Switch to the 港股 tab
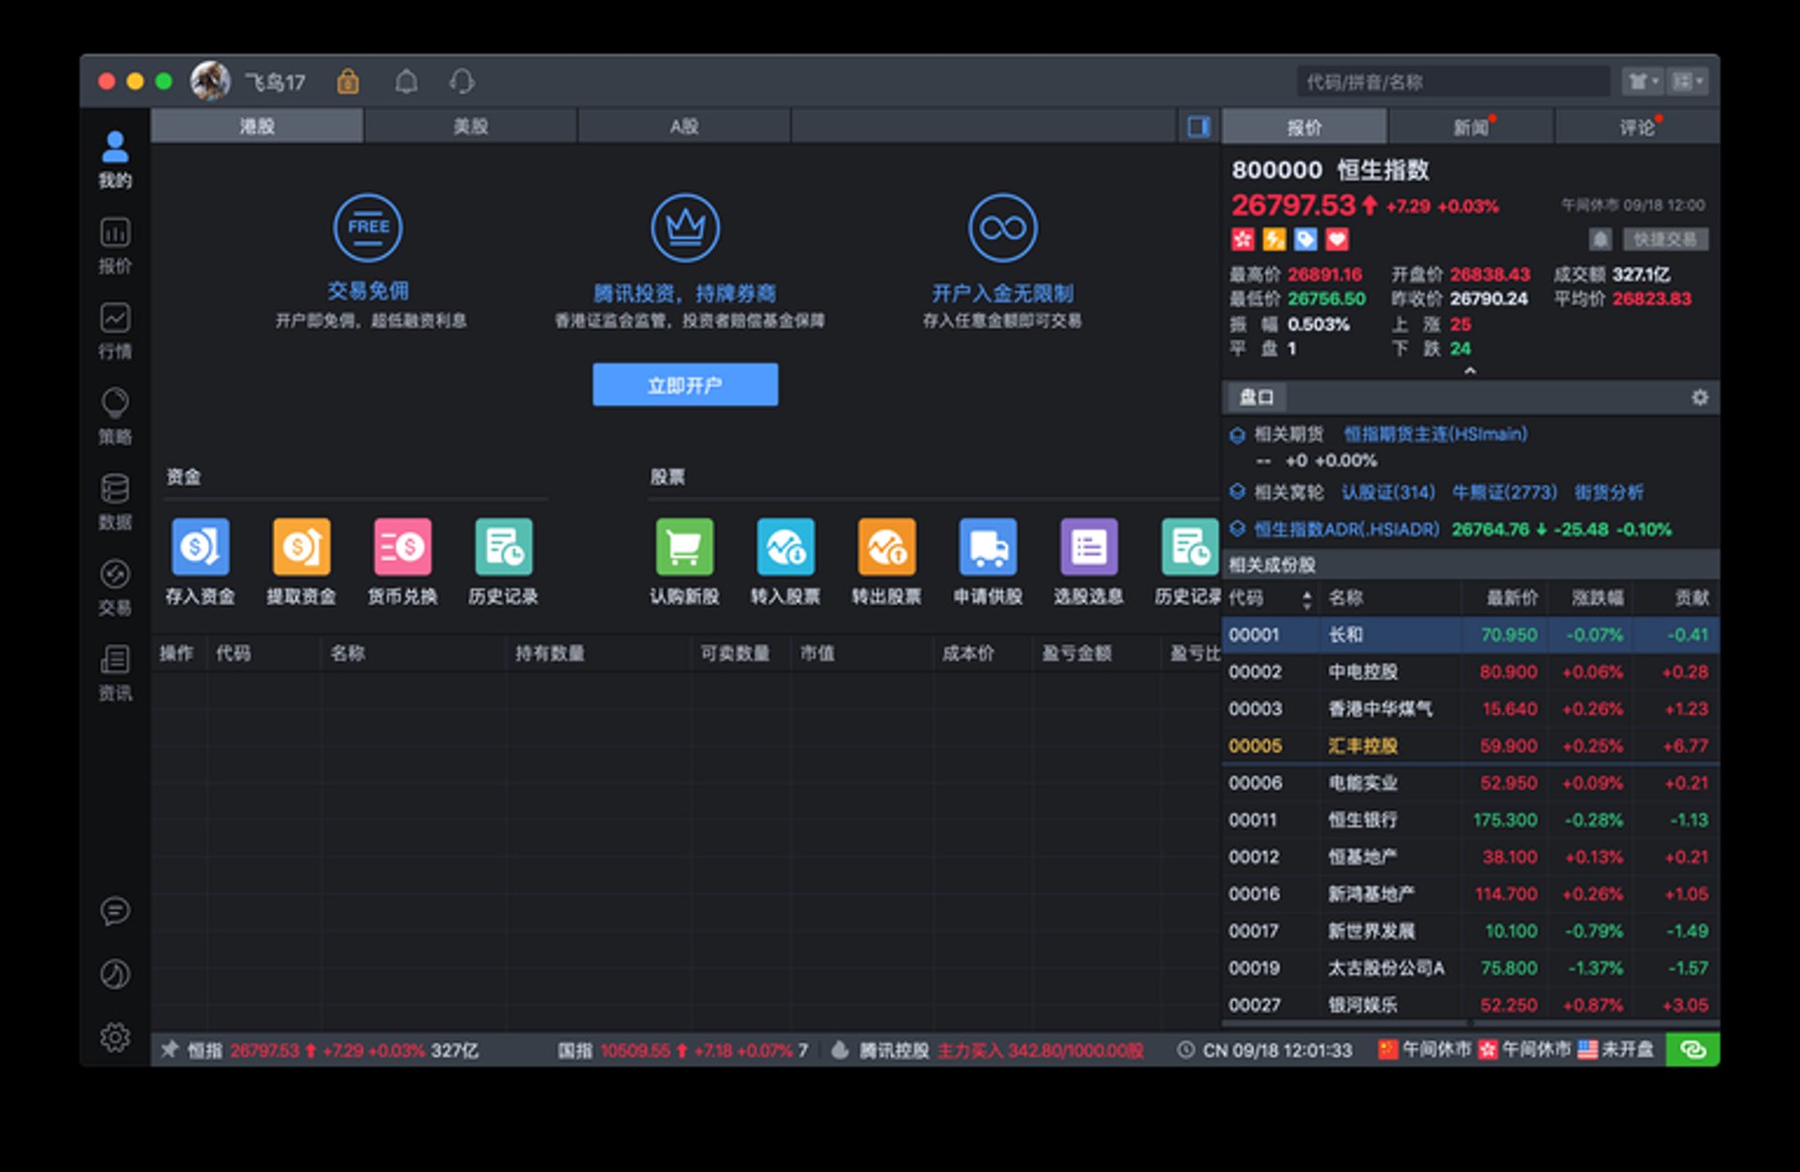Screen dimensions: 1800x1172 [x=257, y=126]
